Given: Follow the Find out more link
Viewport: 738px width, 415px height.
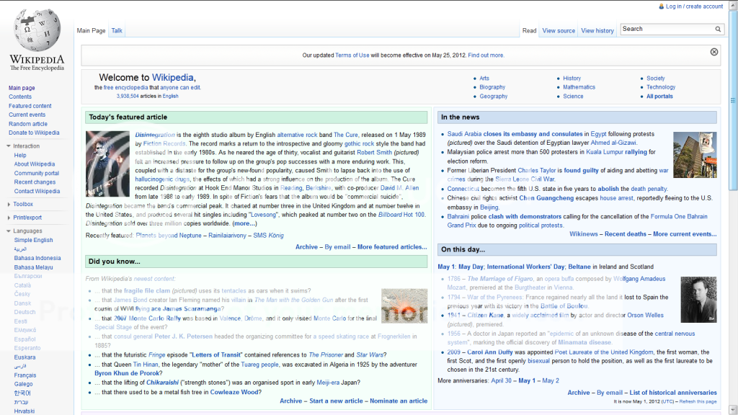Looking at the screenshot, I should coord(486,55).
